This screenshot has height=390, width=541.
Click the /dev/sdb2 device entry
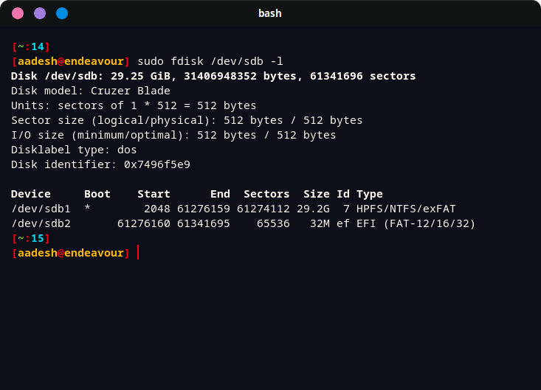[41, 223]
